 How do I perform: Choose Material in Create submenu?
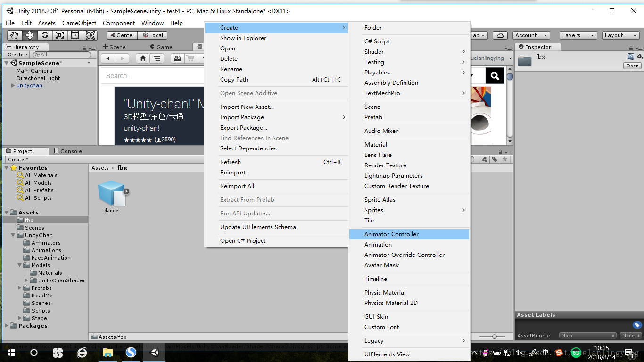(x=409, y=144)
